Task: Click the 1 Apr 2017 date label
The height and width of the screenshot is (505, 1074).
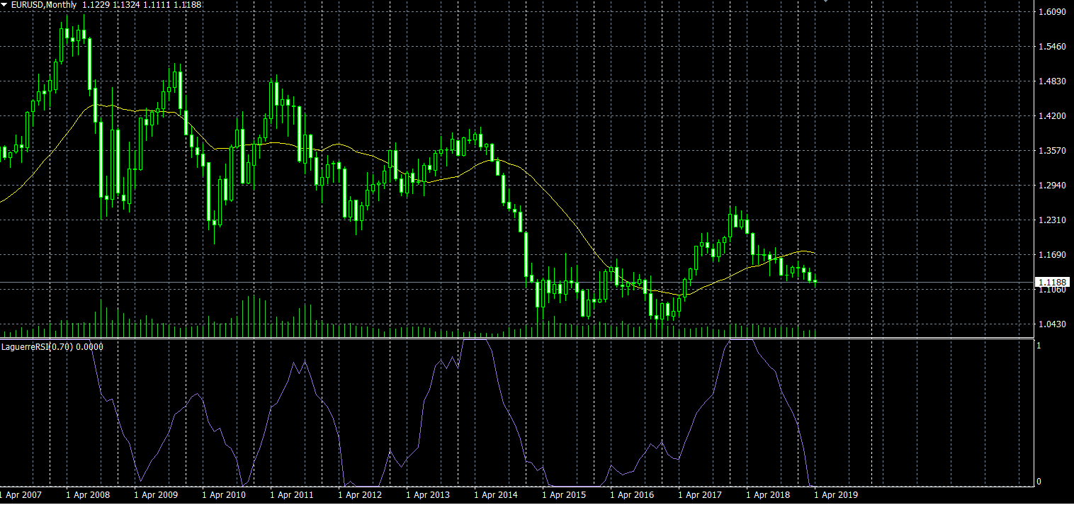Action: pos(700,495)
